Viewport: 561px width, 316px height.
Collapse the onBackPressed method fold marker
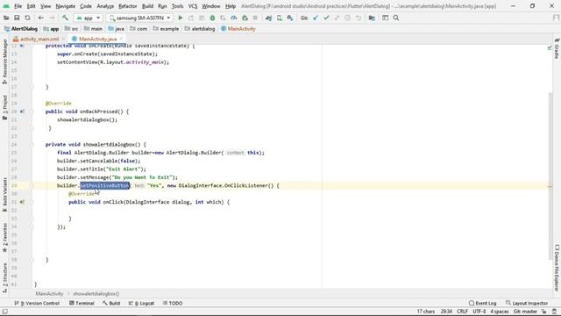coord(32,111)
